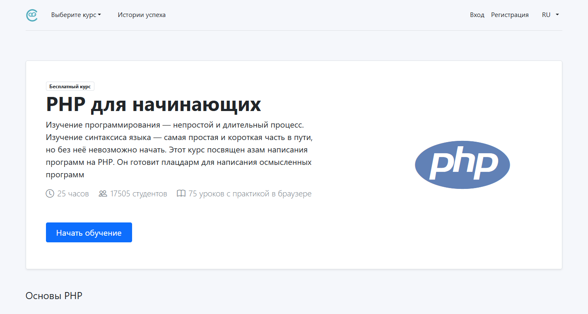Click "75 уроков с практикой в браузере" text
Image resolution: width=588 pixels, height=314 pixels.
[x=250, y=193]
